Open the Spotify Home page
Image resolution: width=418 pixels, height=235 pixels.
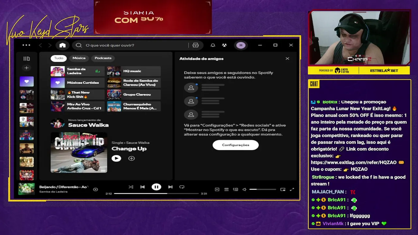[62, 45]
